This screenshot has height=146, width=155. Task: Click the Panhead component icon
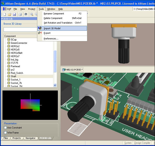(9, 66)
